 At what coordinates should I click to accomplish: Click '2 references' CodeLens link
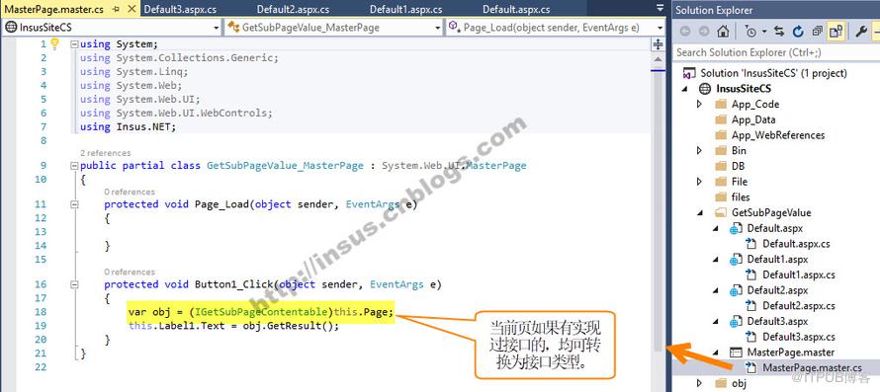click(106, 152)
